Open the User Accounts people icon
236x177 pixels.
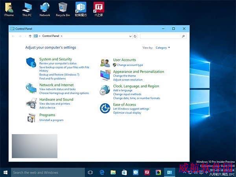click(x=105, y=63)
